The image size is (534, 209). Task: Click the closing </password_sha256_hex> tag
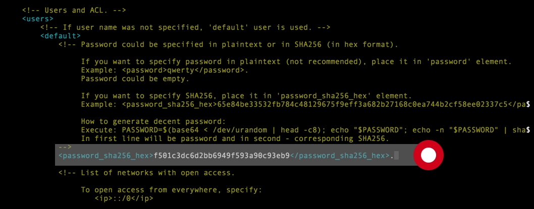pyautogui.click(x=340, y=156)
